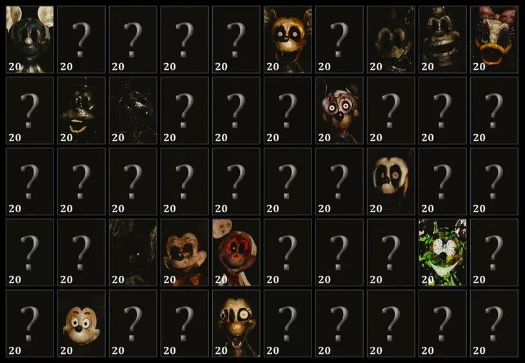
Task: Select the white-eared dark Mickey portrait
Action: [x=30, y=39]
